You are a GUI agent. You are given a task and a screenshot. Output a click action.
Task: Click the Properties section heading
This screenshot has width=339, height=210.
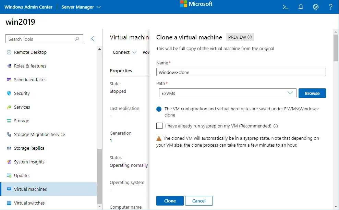(121, 71)
